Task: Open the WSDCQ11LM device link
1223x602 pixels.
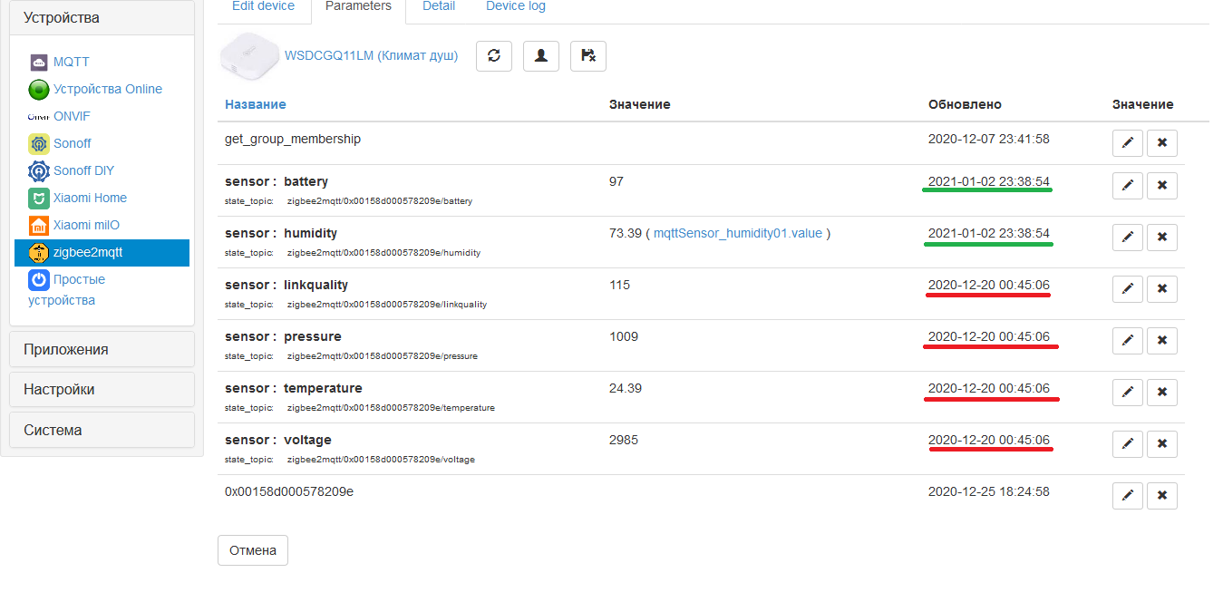Action: 372,55
